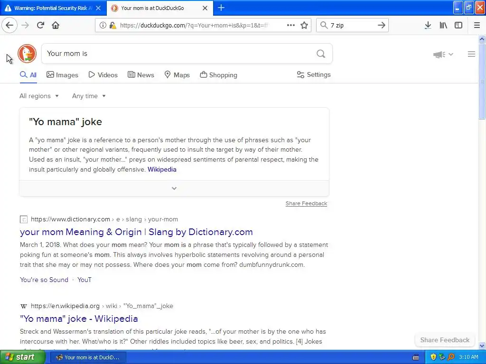The image size is (486, 364).
Task: Click the floating Share Feedback button
Action: point(445,340)
